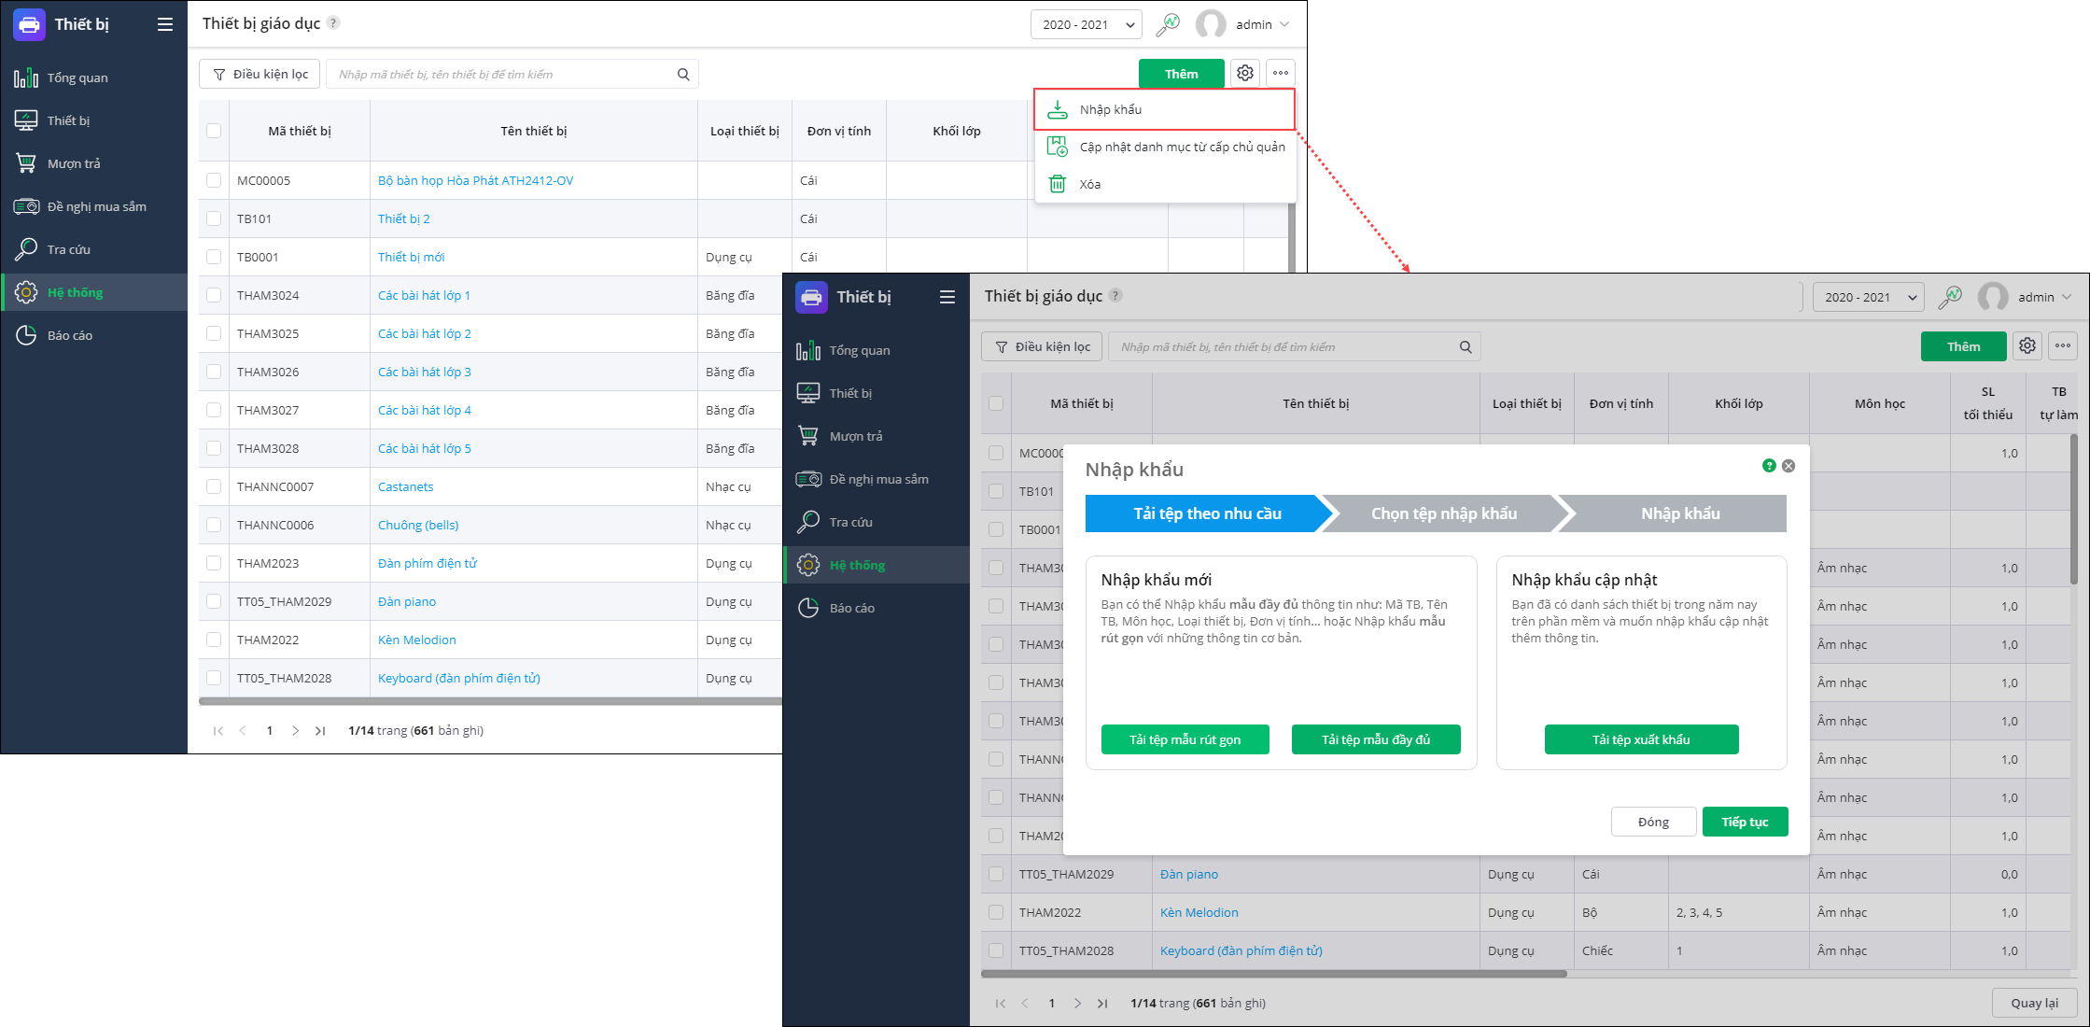The image size is (2090, 1027).
Task: Open Báo cáo reports in the left sidebar
Action: click(69, 335)
